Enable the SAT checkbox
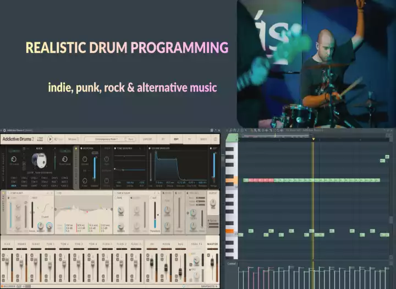 (151, 198)
